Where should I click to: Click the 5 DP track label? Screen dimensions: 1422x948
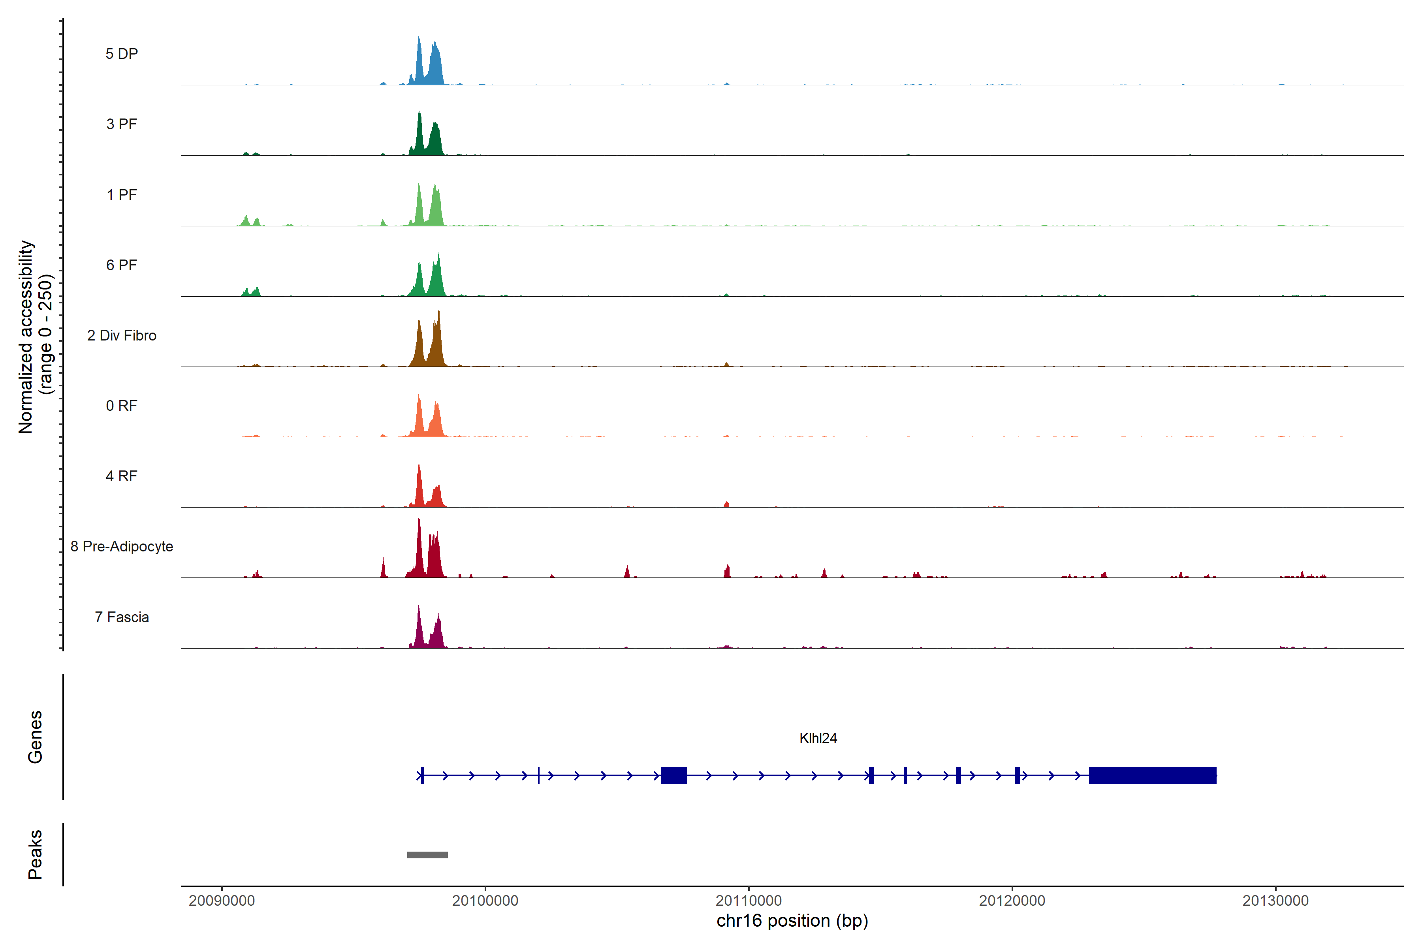point(122,54)
